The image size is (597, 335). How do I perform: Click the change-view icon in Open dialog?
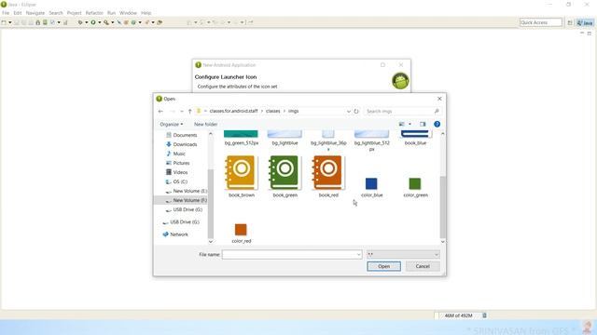tap(402, 124)
